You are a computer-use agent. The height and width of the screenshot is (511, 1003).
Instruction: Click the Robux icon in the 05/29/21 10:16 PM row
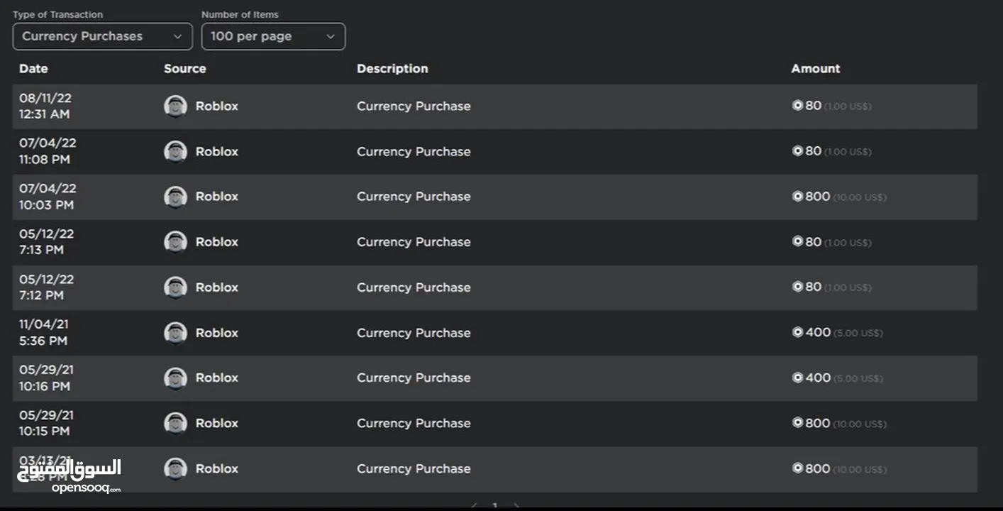(797, 378)
